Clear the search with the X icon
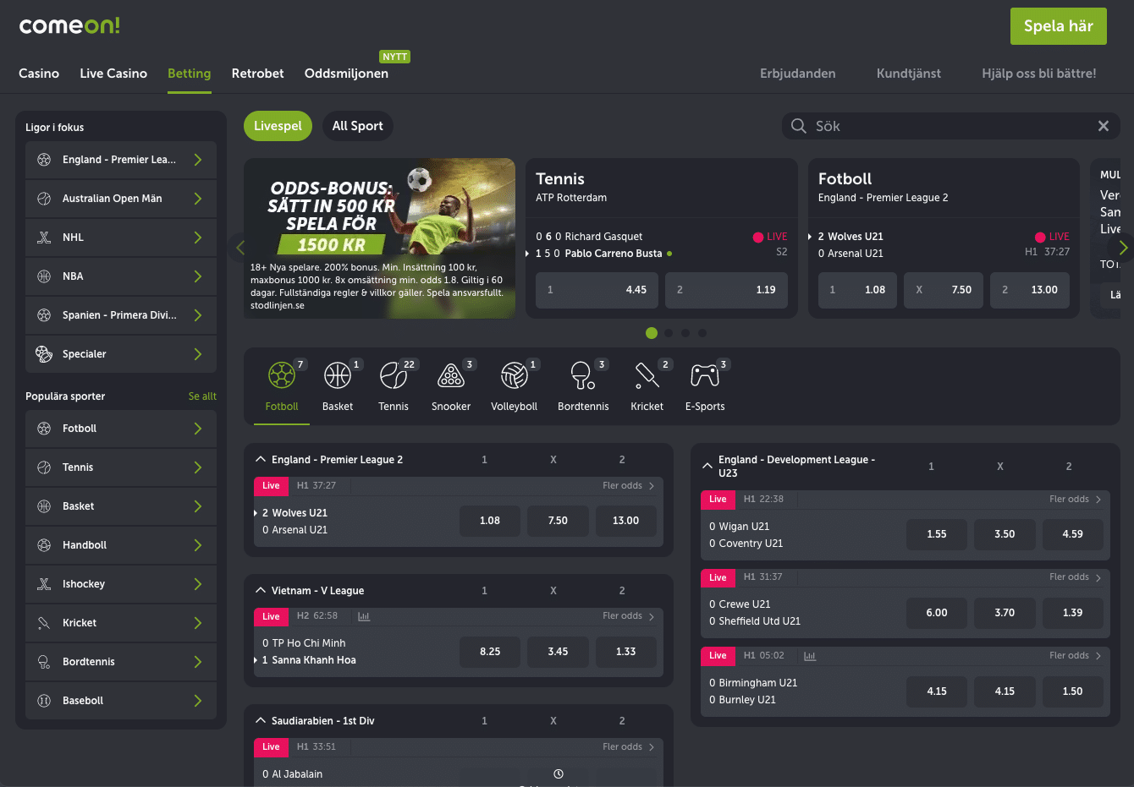The height and width of the screenshot is (787, 1134). pos(1104,126)
